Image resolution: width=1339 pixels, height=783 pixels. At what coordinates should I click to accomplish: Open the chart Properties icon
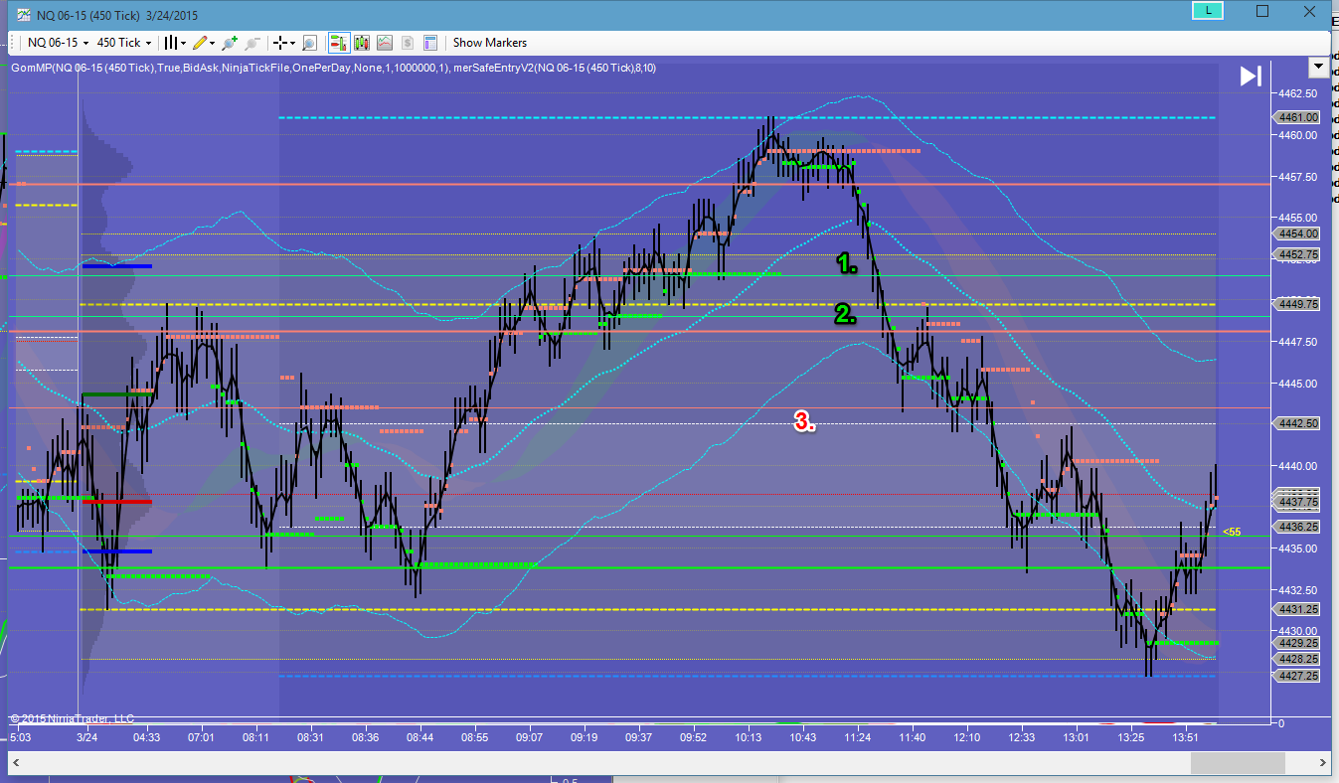[x=430, y=43]
